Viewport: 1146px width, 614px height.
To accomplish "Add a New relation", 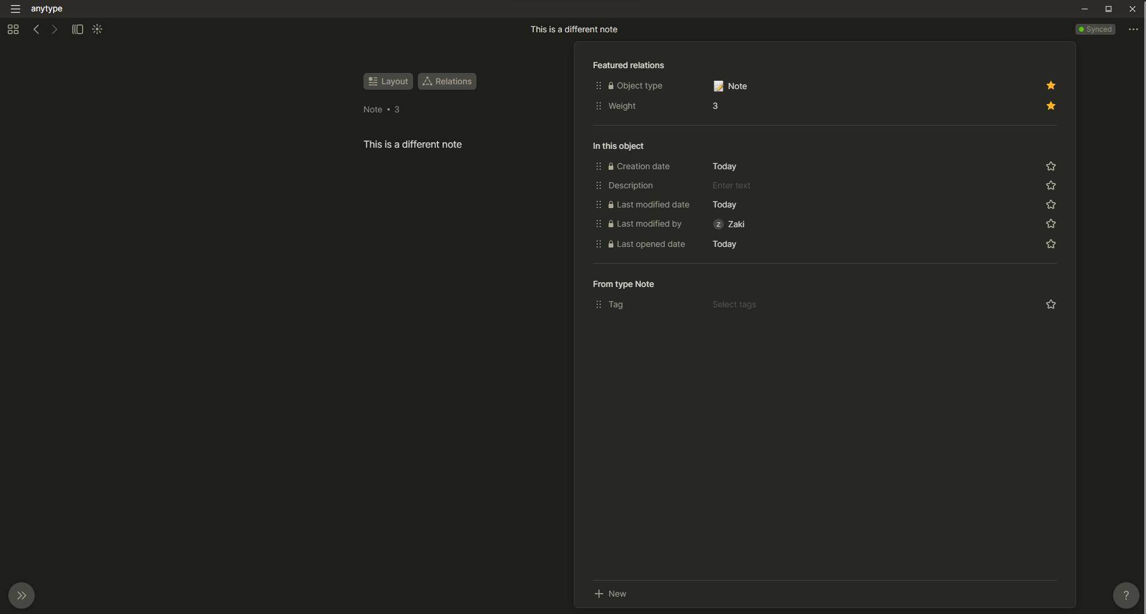I will pos(610,594).
